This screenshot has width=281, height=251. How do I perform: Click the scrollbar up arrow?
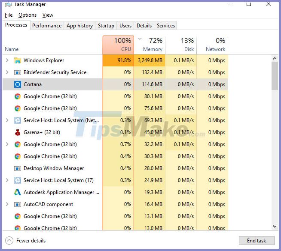click(275, 58)
